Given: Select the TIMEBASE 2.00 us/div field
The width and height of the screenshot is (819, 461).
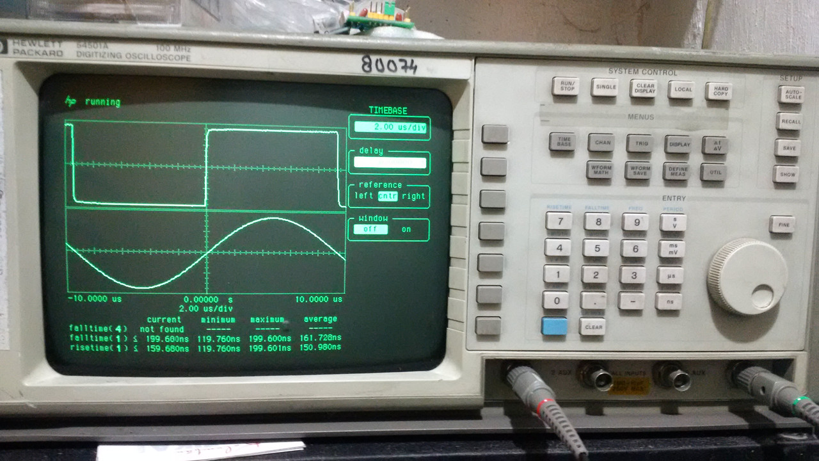Looking at the screenshot, I should click(x=390, y=127).
